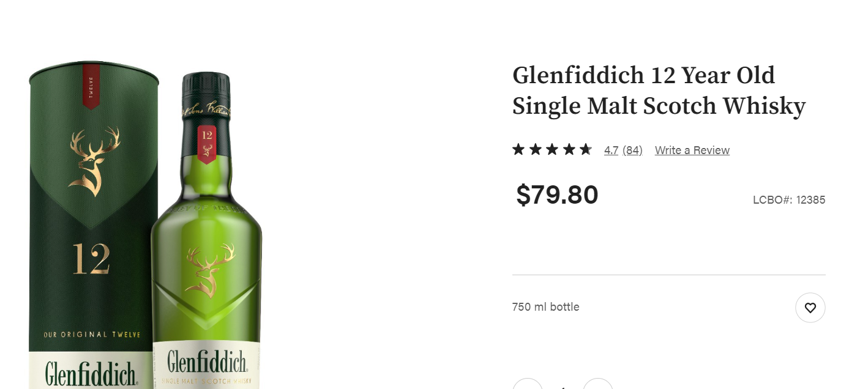Image resolution: width=849 pixels, height=389 pixels.
Task: Increase quantity with the right circular button
Action: pos(598,384)
